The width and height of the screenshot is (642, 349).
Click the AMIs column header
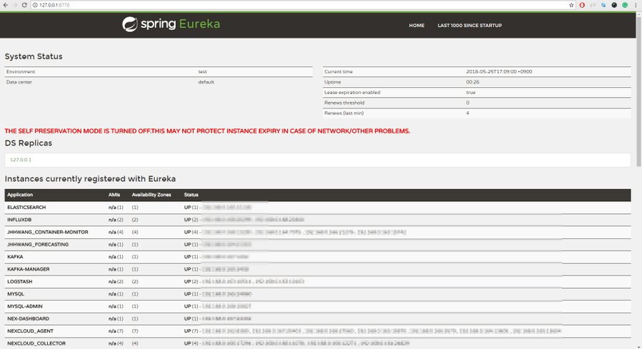pyautogui.click(x=114, y=195)
